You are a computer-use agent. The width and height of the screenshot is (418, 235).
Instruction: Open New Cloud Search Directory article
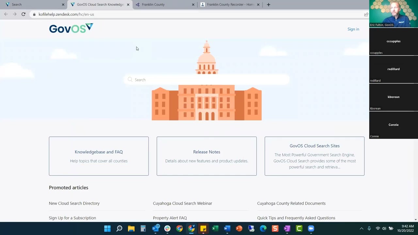(x=74, y=203)
